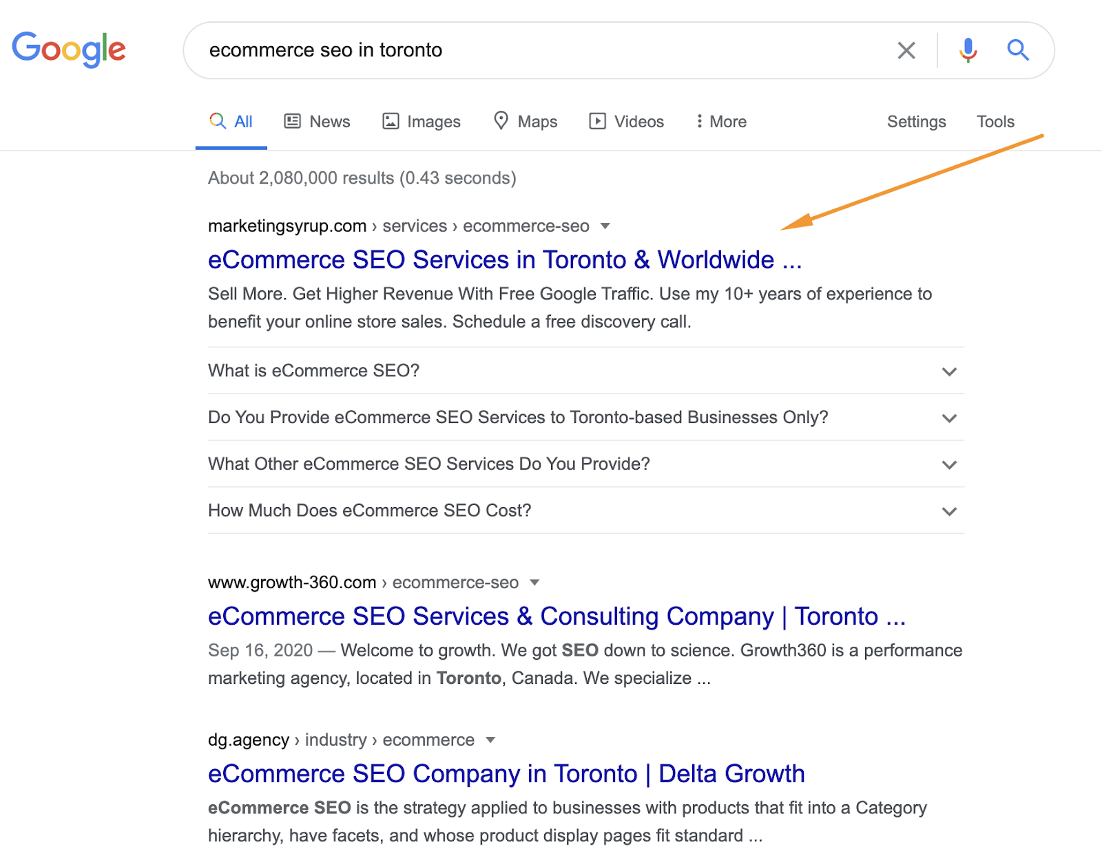Expand the 'Toronto-based Businesses Only?' question
The width and height of the screenshot is (1102, 849).
[586, 418]
